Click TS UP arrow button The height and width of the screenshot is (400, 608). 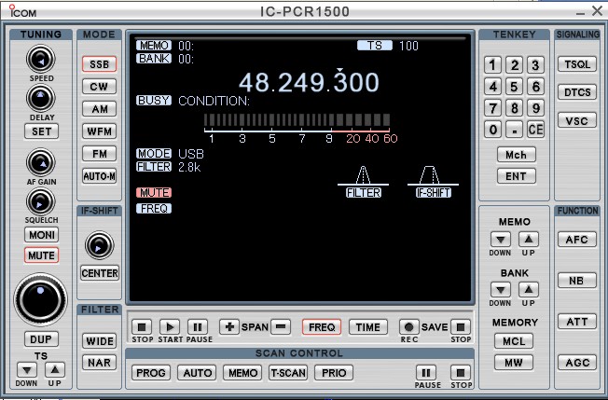(55, 370)
